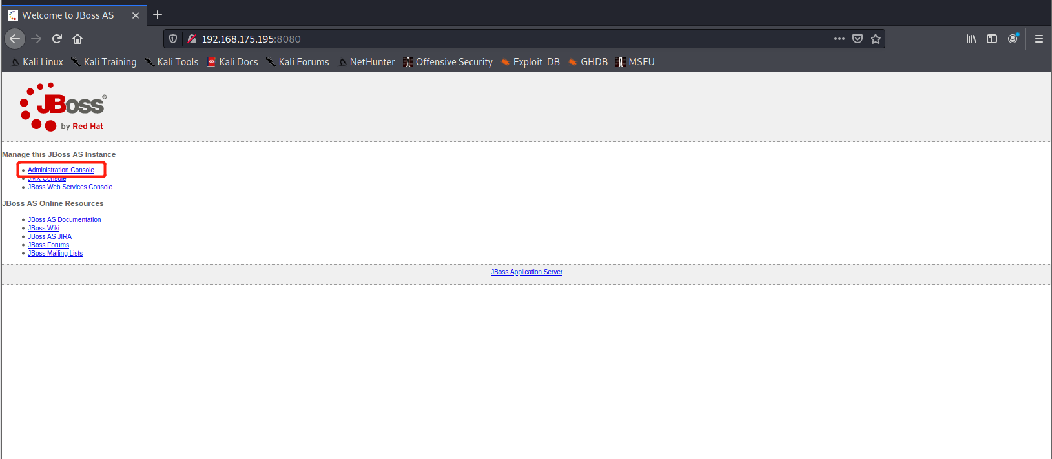Toggle the sidebar view icon
The image size is (1052, 459).
pyautogui.click(x=992, y=39)
